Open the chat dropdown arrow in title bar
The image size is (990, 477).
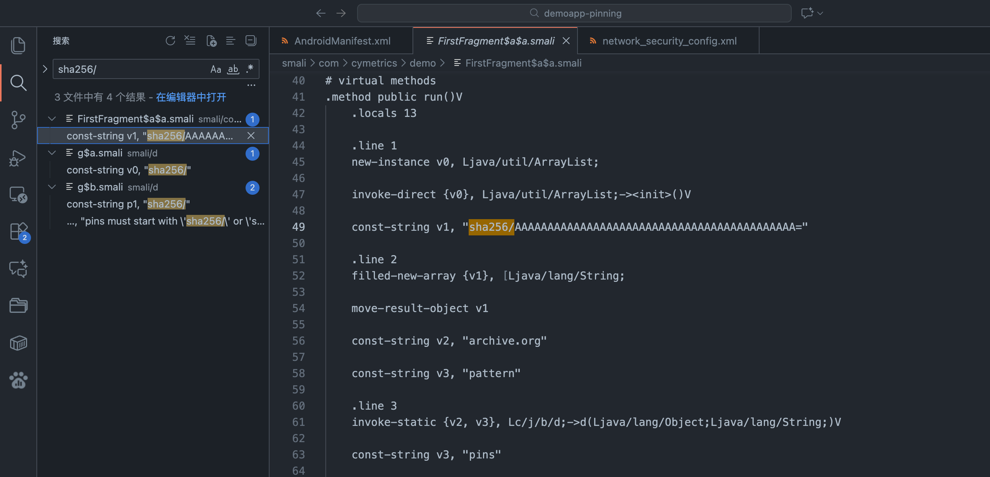coord(820,13)
